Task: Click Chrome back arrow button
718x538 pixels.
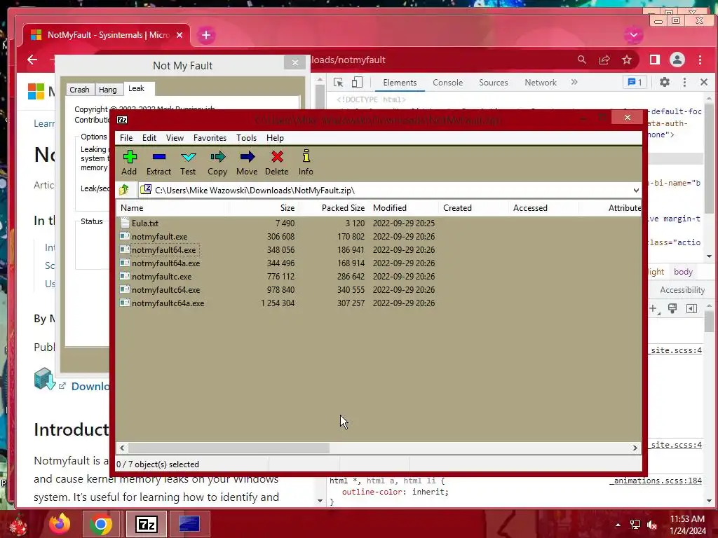Action: pyautogui.click(x=32, y=60)
